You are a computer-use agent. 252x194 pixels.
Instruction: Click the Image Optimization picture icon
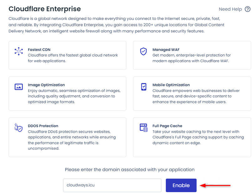point(19,87)
